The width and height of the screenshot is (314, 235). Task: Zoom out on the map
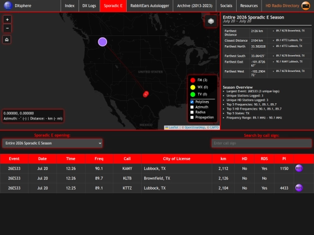pos(7,28)
